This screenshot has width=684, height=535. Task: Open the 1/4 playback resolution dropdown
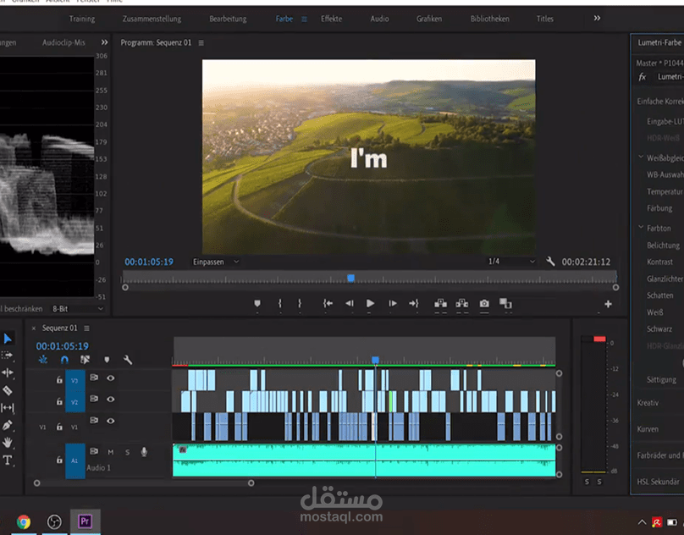(511, 262)
